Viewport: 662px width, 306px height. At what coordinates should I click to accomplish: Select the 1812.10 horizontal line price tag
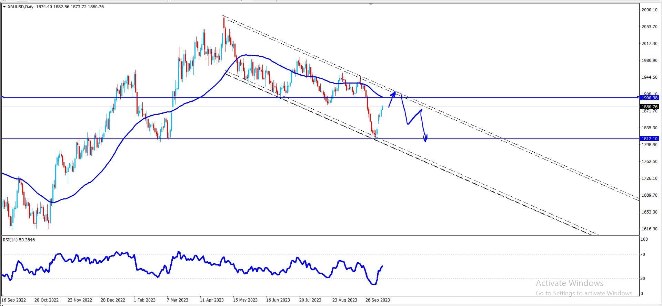tap(650, 139)
